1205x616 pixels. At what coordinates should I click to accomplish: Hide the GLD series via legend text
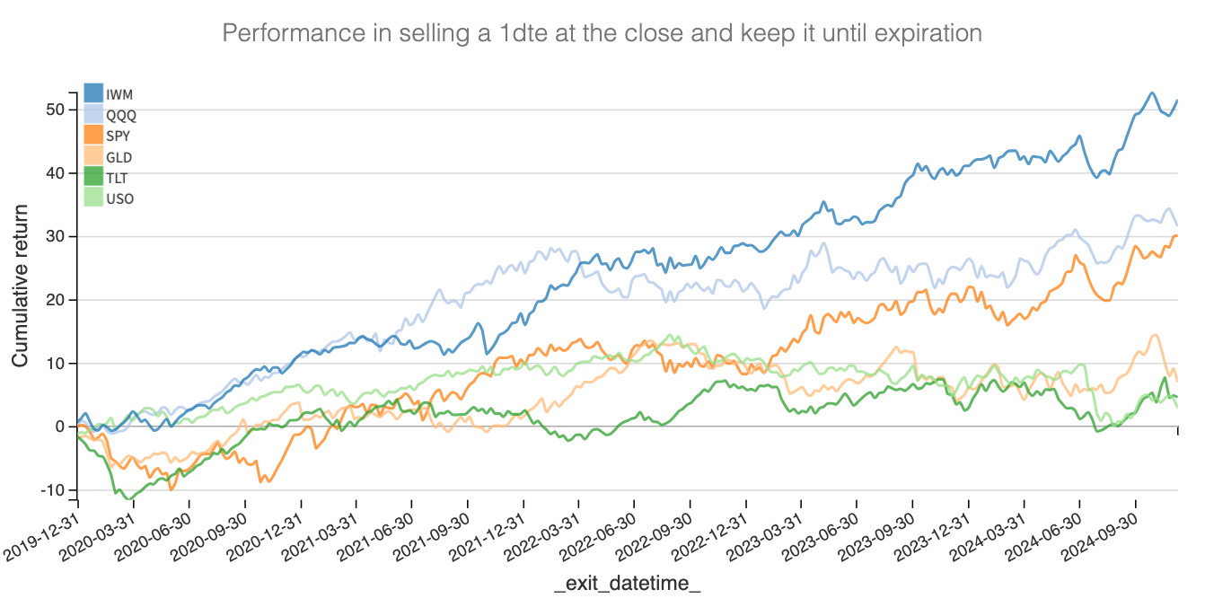tap(119, 157)
